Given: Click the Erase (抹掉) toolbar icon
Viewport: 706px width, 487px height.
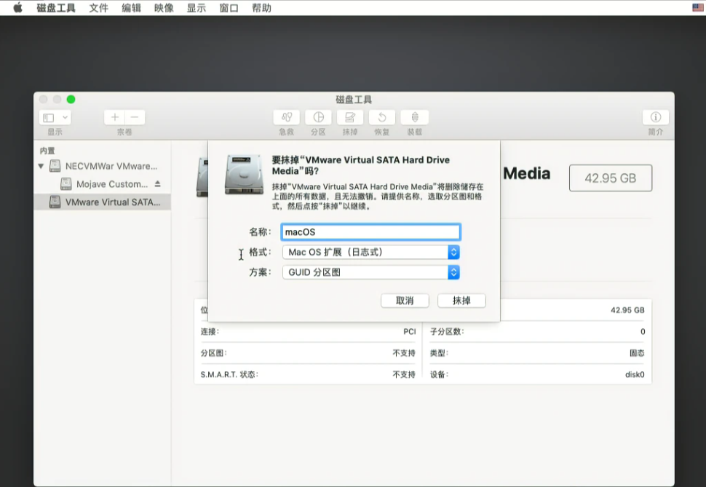Looking at the screenshot, I should point(350,118).
